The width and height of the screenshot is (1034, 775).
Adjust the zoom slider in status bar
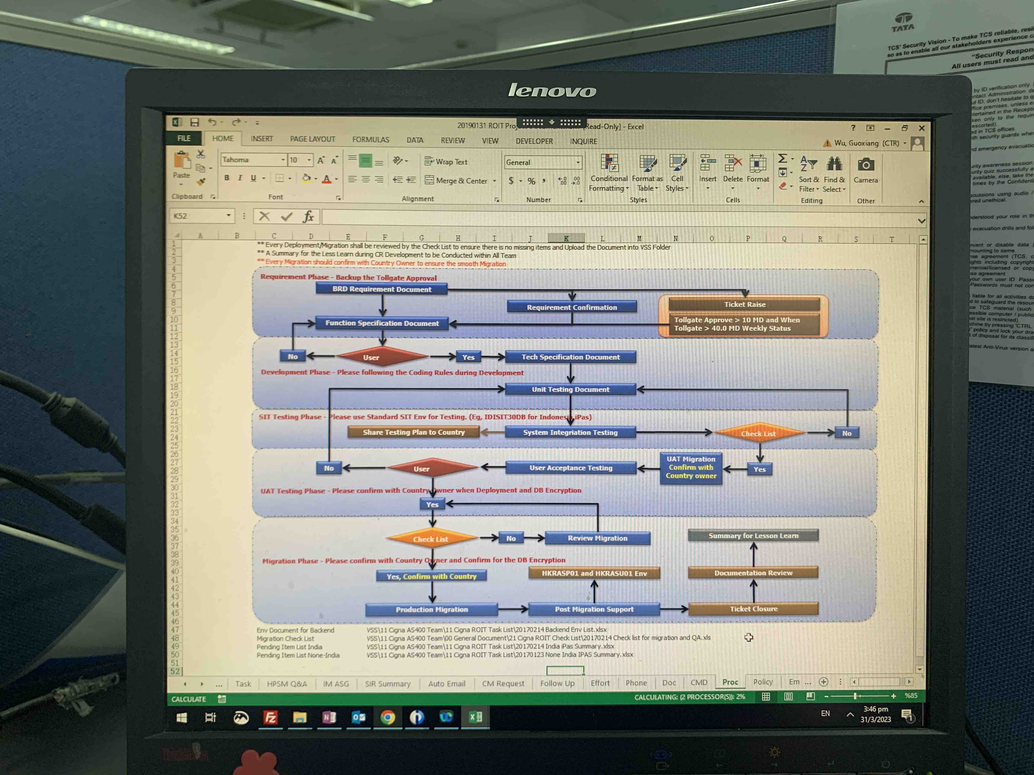[856, 696]
